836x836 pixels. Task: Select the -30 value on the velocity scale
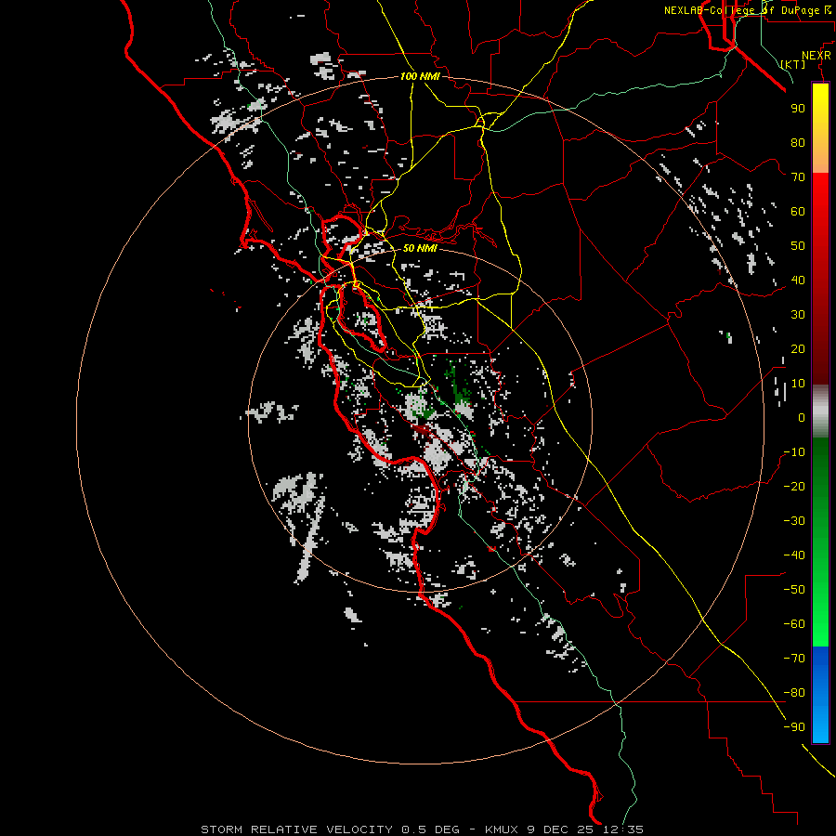click(794, 521)
